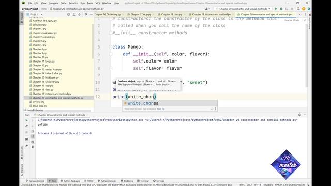This screenshot has width=331, height=186.
Task: Open Problems tool window
Action: click(127, 181)
